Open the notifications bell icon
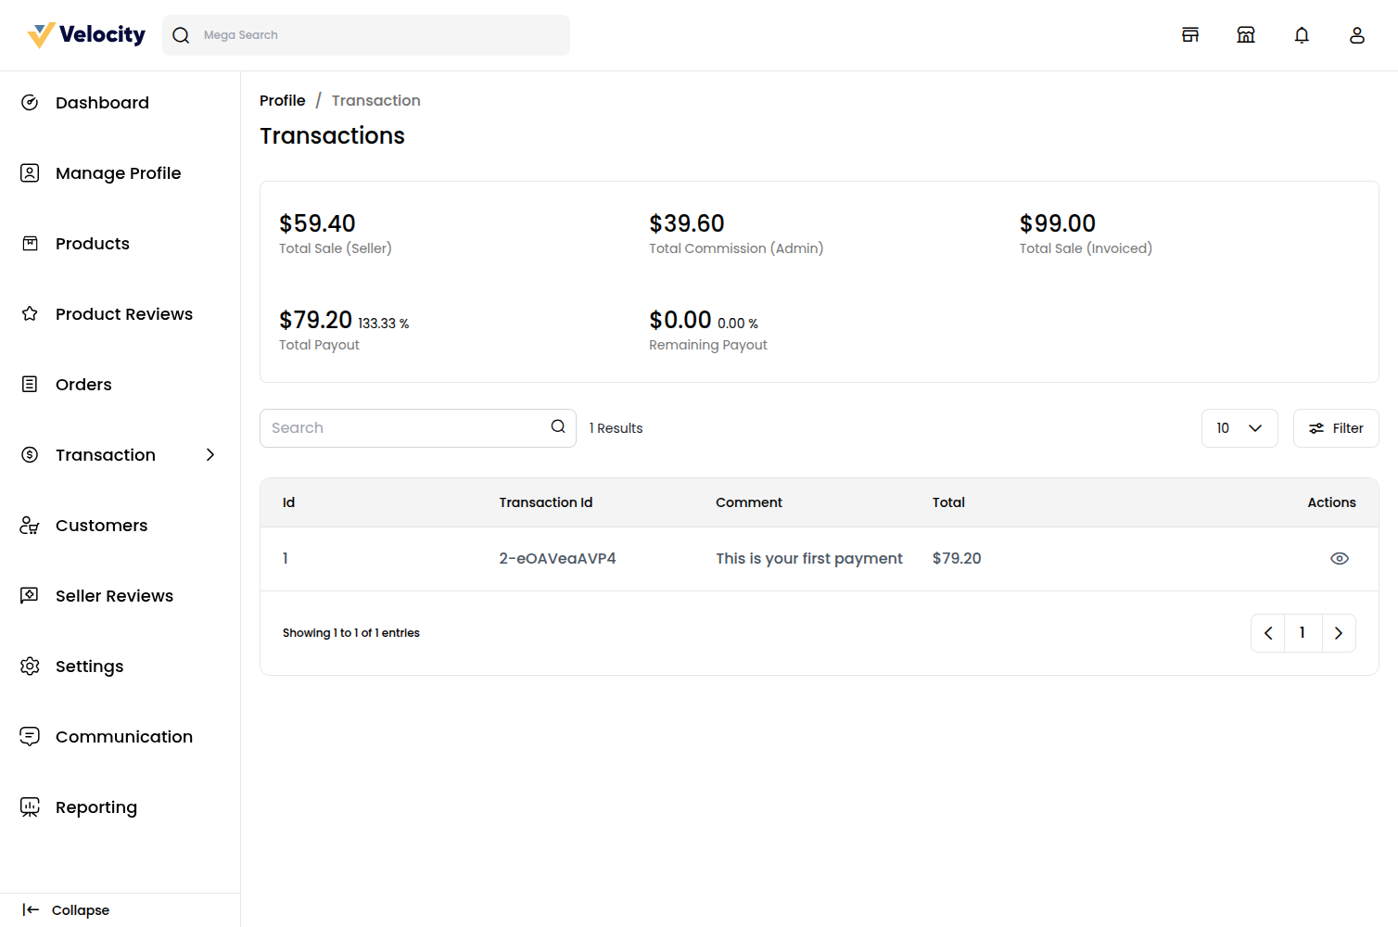 [1302, 34]
